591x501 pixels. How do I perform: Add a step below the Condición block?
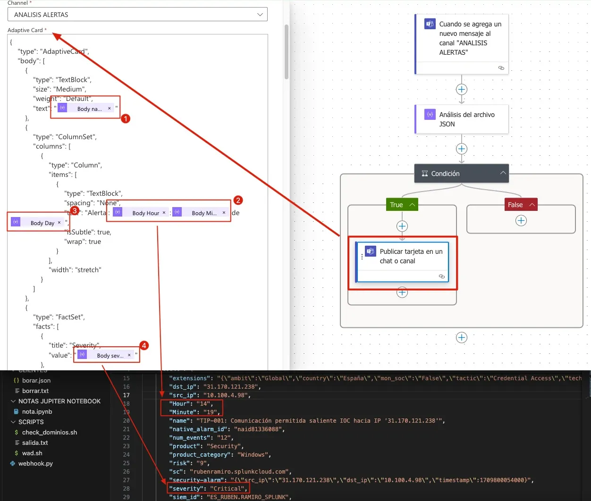point(462,337)
